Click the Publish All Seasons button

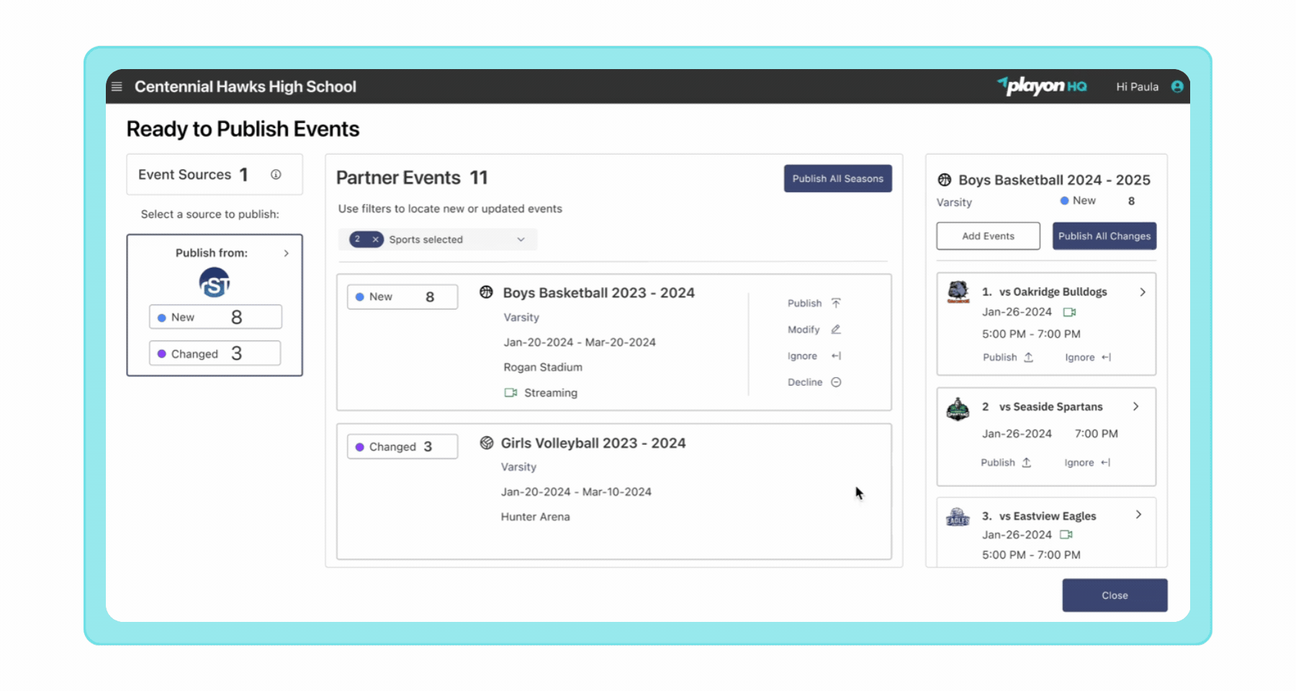point(837,179)
